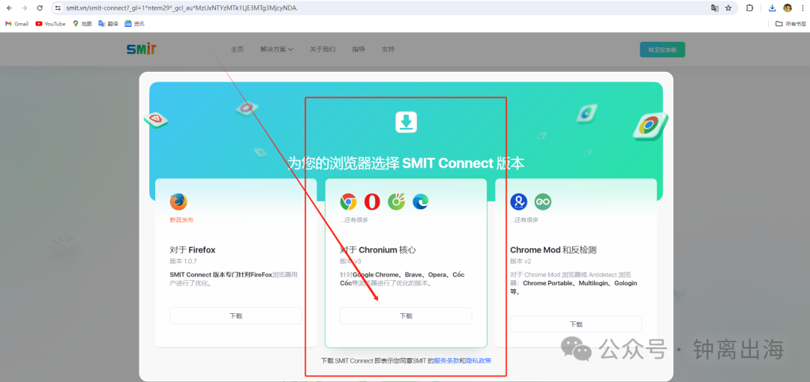Download the Chromium core version (下载)
The image size is (810, 382).
click(x=406, y=316)
